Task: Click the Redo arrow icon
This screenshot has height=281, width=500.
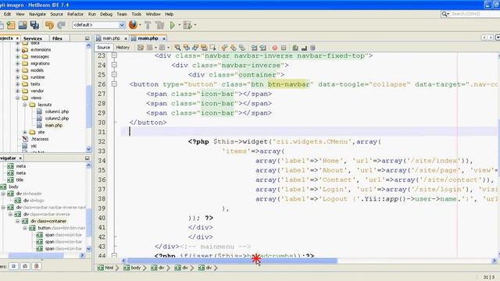Action: tap(61, 25)
